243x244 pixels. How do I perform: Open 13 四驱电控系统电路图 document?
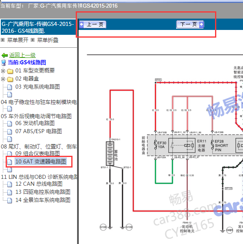(x=43, y=192)
